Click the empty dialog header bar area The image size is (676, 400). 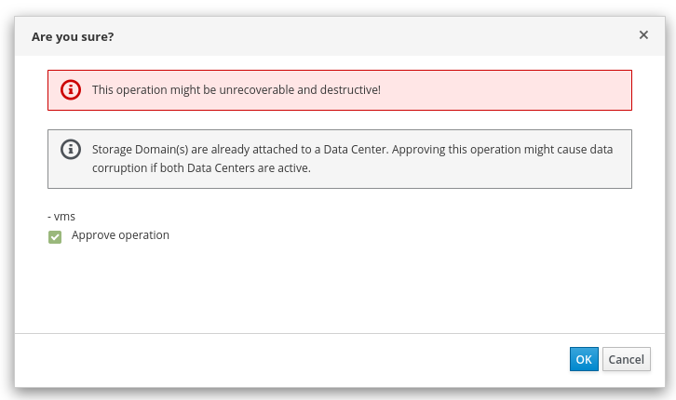pyautogui.click(x=372, y=36)
